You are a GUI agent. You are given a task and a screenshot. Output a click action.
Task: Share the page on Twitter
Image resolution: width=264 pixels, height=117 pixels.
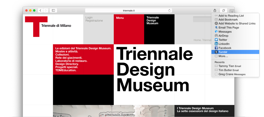pos(235,40)
